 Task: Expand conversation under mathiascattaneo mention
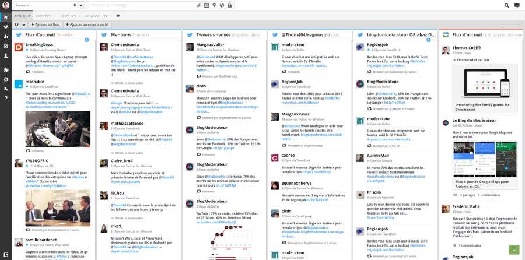[129, 153]
